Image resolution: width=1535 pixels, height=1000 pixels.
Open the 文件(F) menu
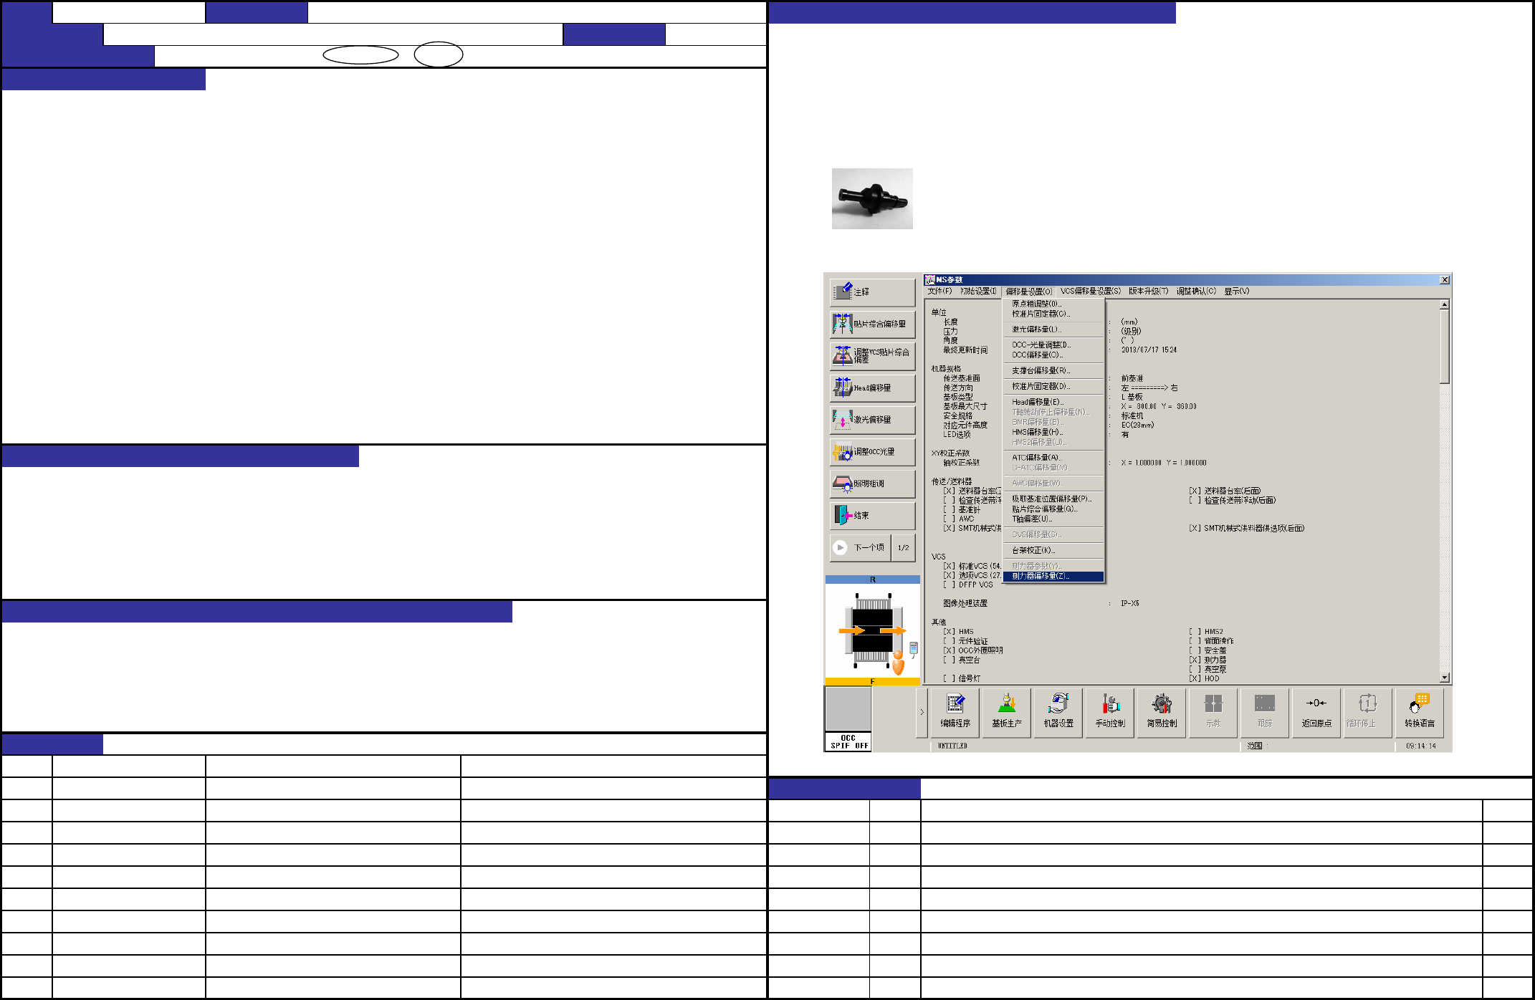tap(939, 292)
